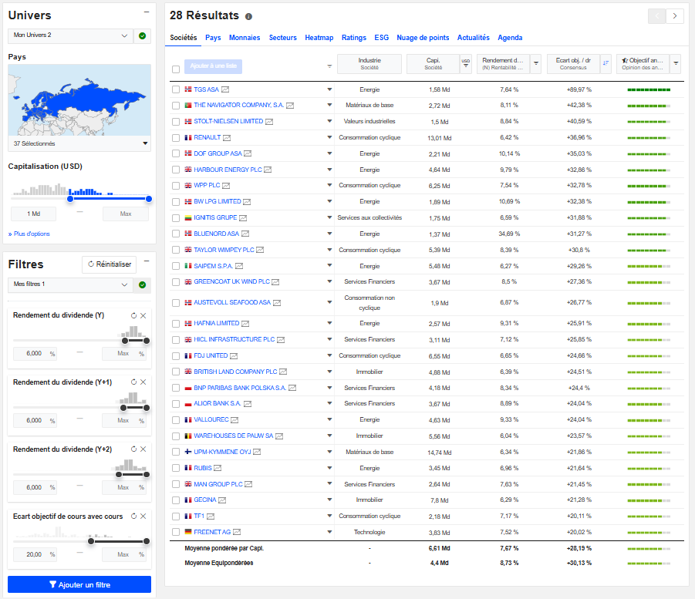Switch to the Heatmap tab
The width and height of the screenshot is (695, 599).
(x=320, y=37)
